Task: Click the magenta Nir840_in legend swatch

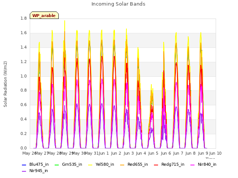Action: pos(193,165)
